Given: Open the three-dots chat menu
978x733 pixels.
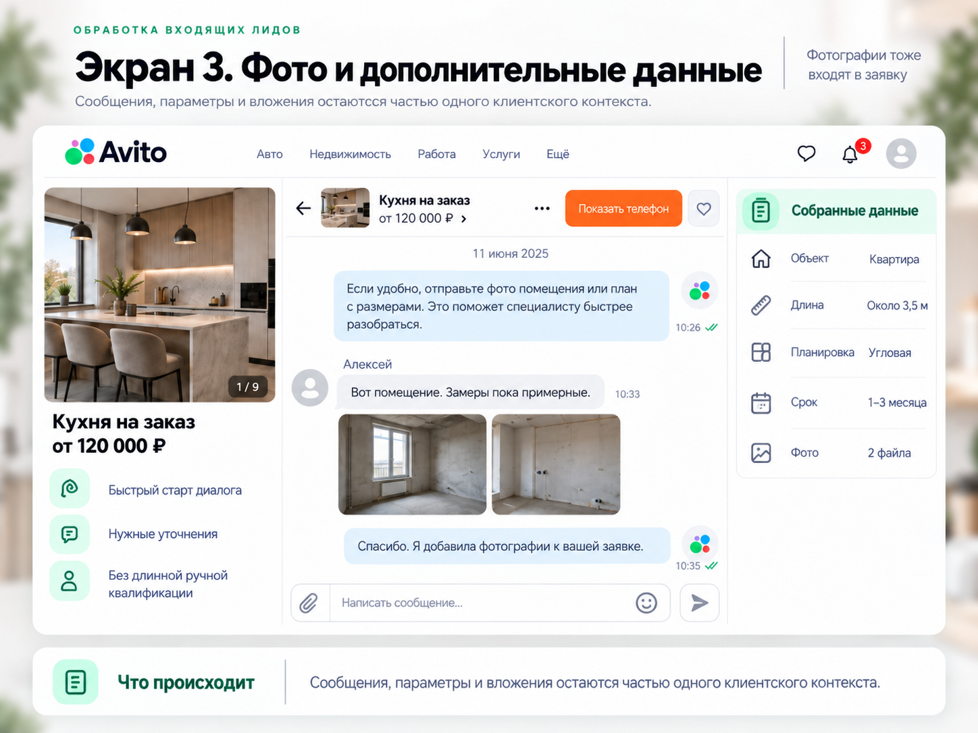Looking at the screenshot, I should (542, 209).
